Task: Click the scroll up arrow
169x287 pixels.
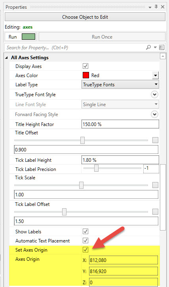Action: (163, 56)
